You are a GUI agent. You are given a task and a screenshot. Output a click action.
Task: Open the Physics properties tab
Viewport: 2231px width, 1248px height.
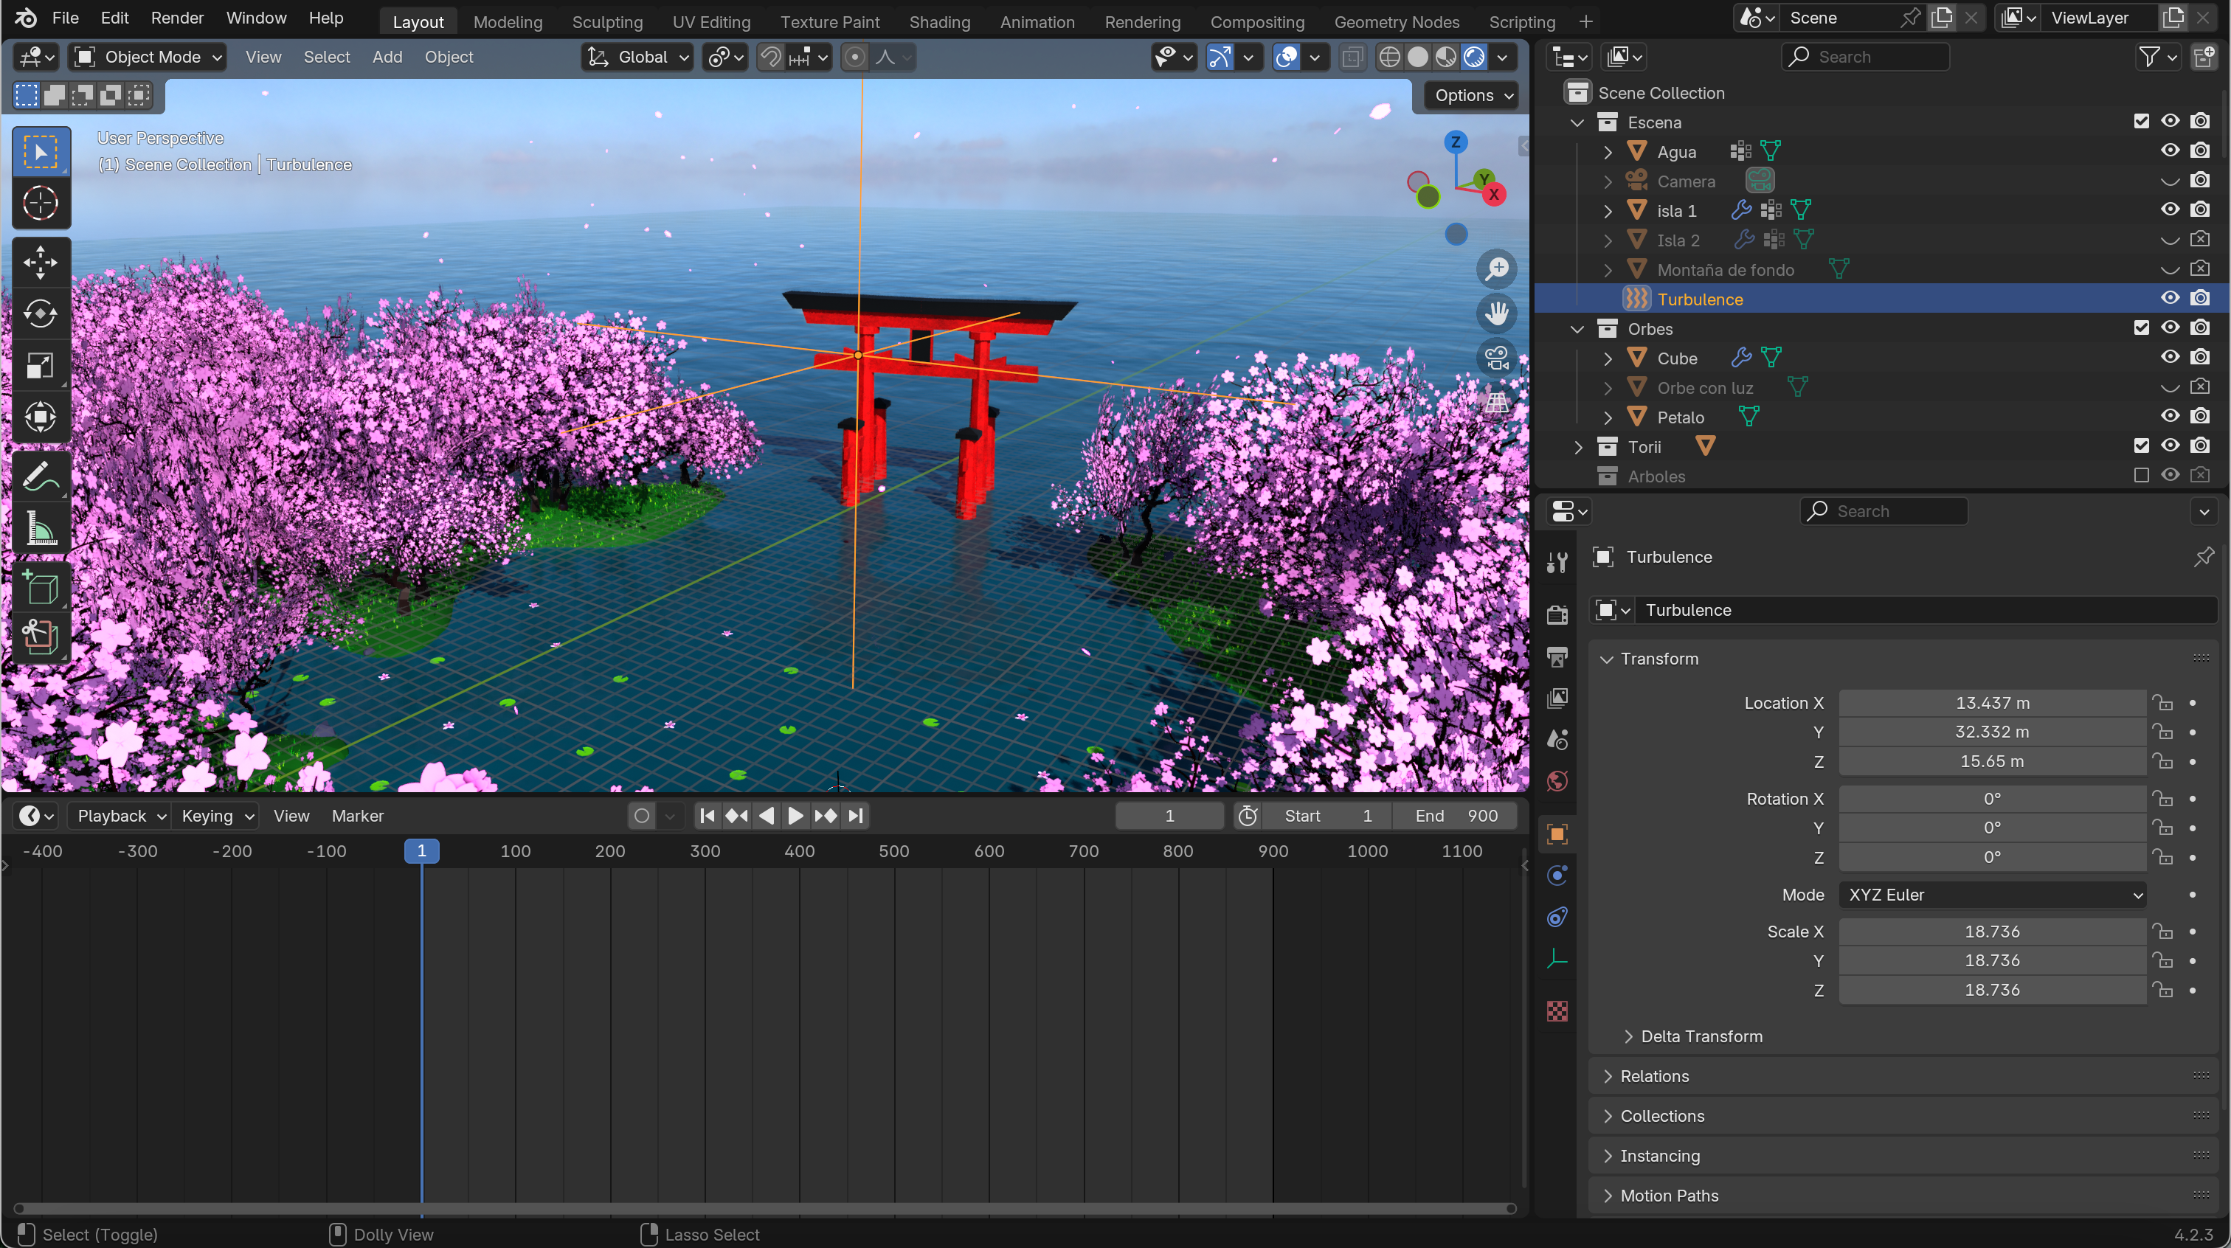pos(1557,876)
